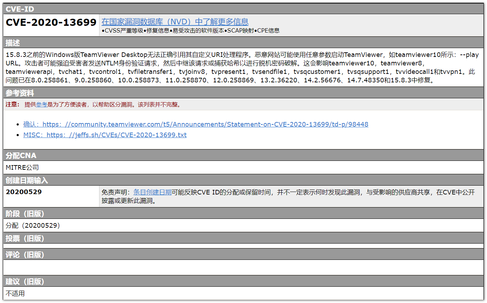Open the NVD learn more link
The height and width of the screenshot is (303, 487).
[175, 22]
